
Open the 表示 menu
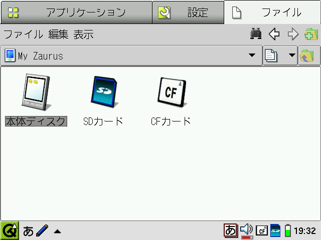[84, 34]
